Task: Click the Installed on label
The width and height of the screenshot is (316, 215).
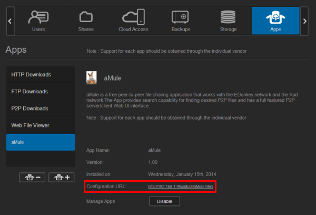Action: tap(99, 174)
